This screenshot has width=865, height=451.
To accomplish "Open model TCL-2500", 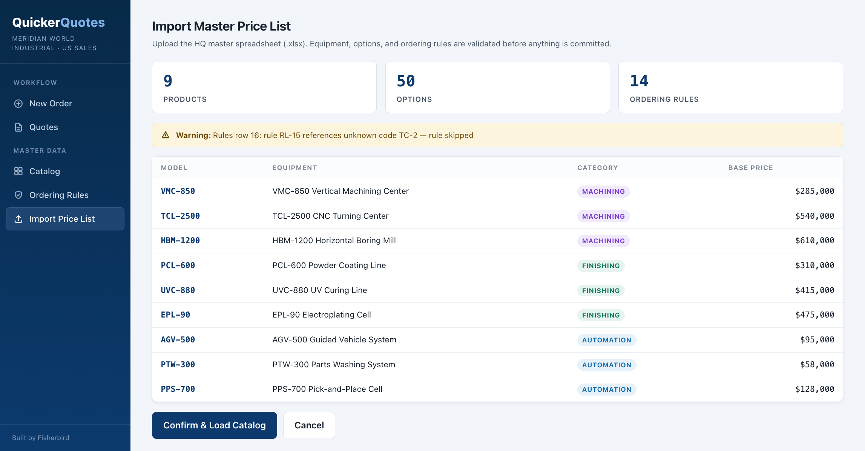I will 180,216.
